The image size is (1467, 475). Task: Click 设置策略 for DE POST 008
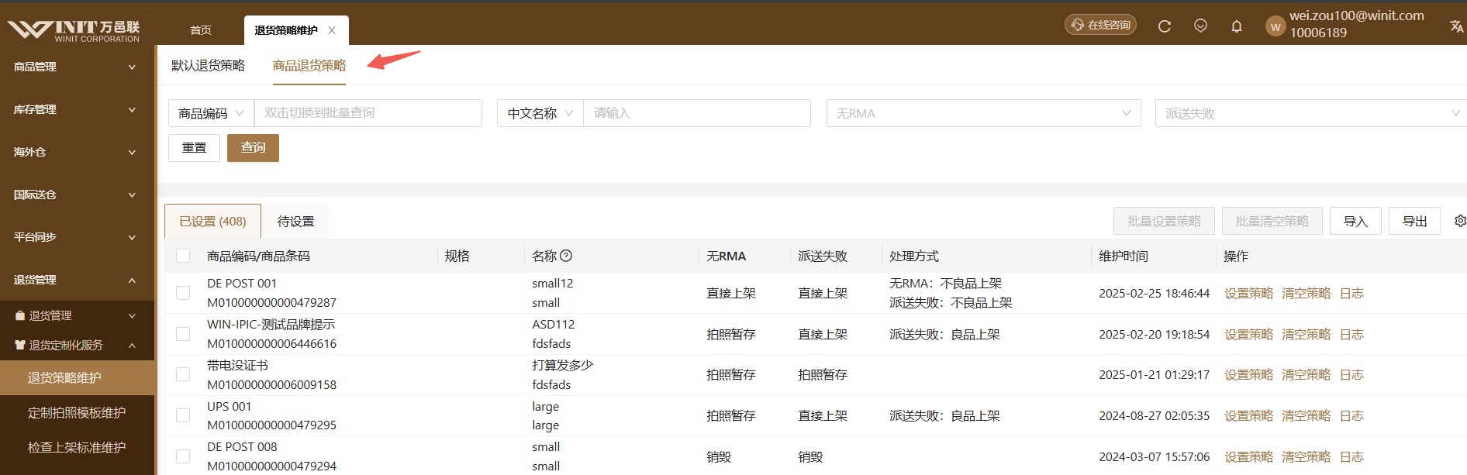click(x=1248, y=456)
